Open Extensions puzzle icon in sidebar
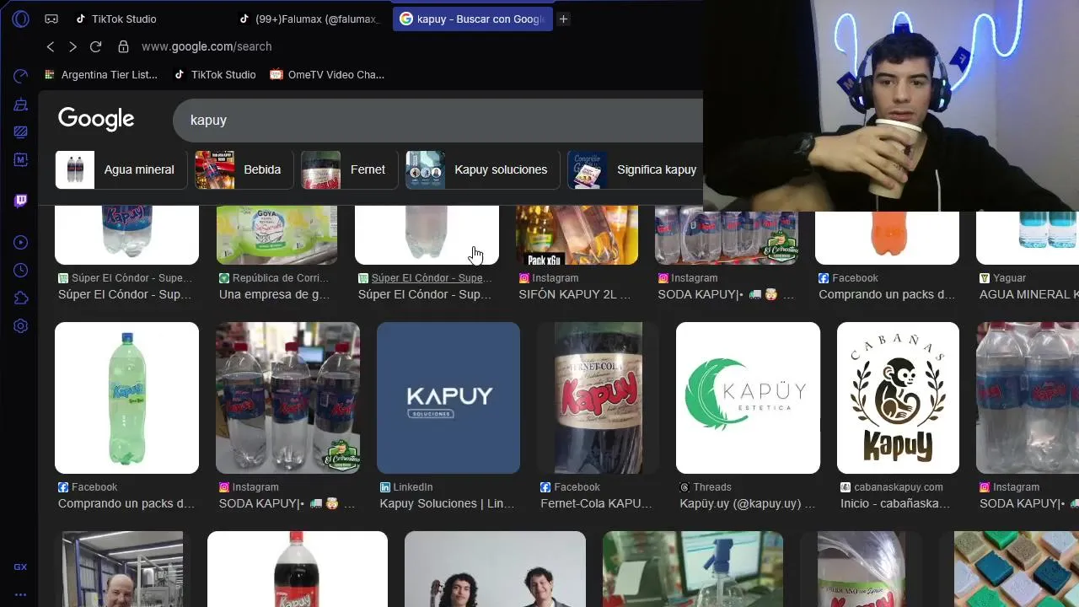1079x607 pixels. tap(20, 298)
